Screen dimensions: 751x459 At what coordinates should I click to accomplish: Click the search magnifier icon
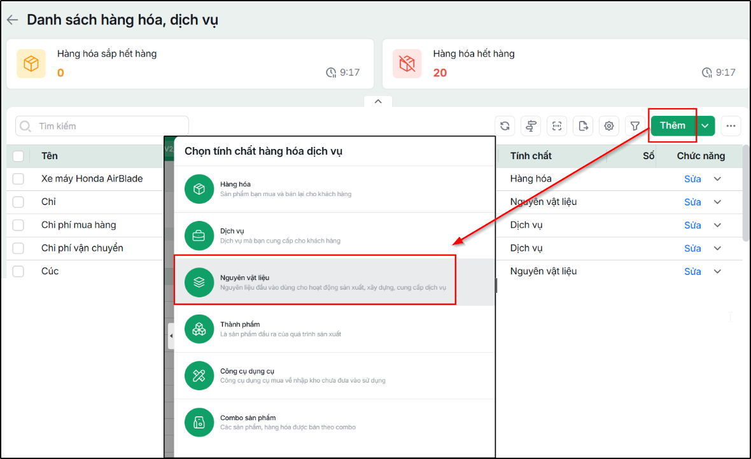coord(25,126)
